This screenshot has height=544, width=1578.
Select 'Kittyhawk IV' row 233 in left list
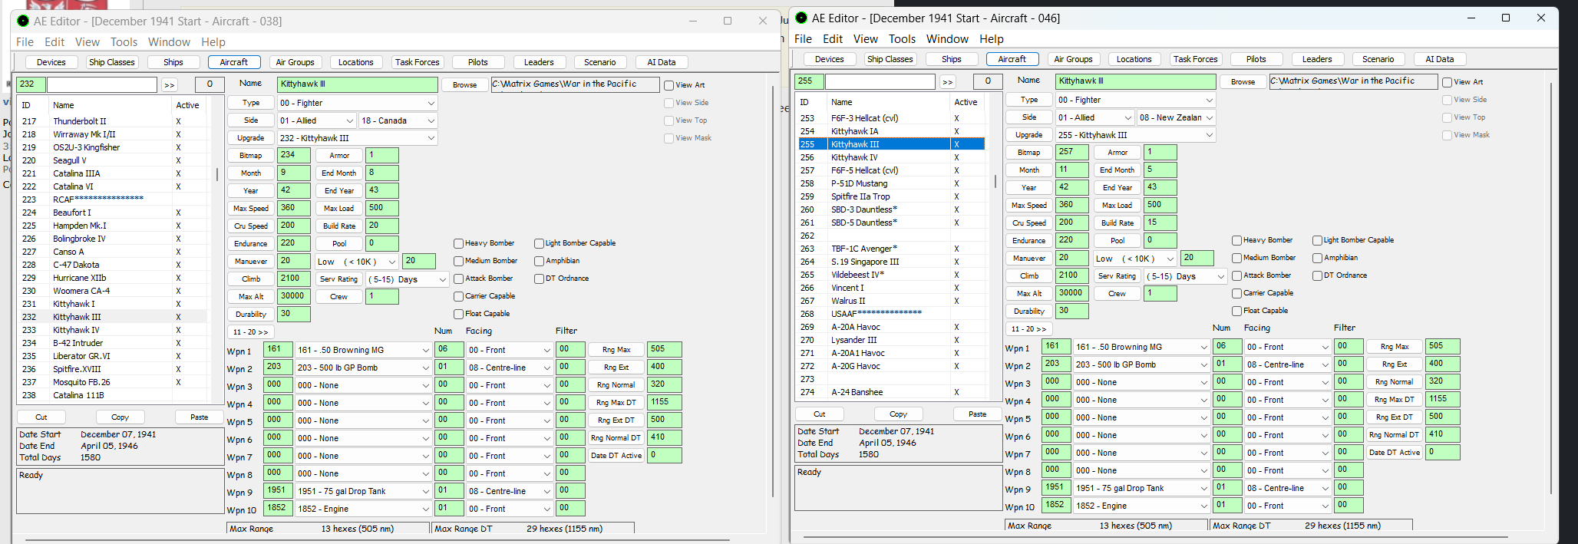(x=113, y=330)
